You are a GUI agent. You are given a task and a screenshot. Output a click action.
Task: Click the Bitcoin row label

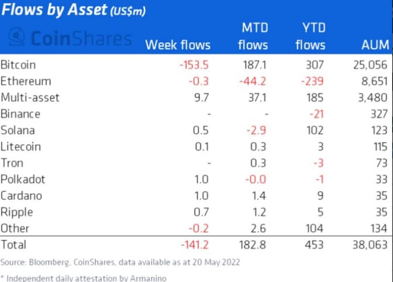(18, 65)
